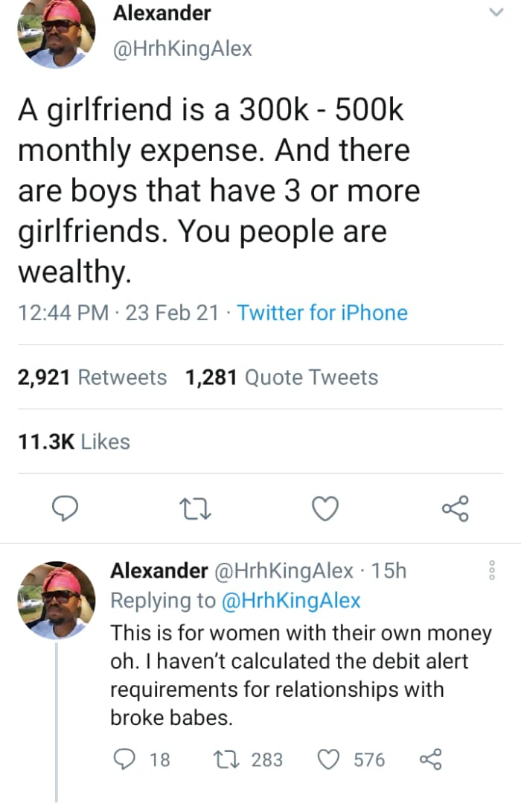521x804 pixels.
Task: Like the main tweet with heart icon
Action: pos(324,509)
